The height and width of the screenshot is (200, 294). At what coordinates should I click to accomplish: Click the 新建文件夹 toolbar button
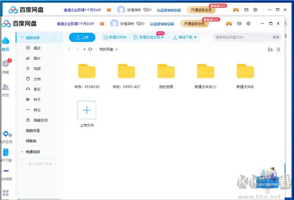115,37
